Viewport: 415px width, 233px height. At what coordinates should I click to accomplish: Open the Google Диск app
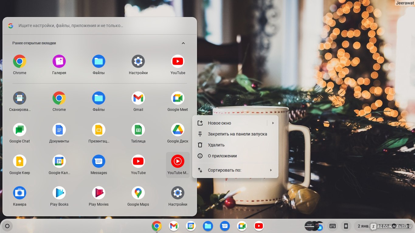(x=178, y=130)
